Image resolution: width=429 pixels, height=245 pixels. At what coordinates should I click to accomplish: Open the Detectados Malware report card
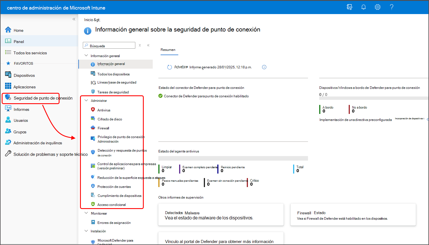[221, 215]
